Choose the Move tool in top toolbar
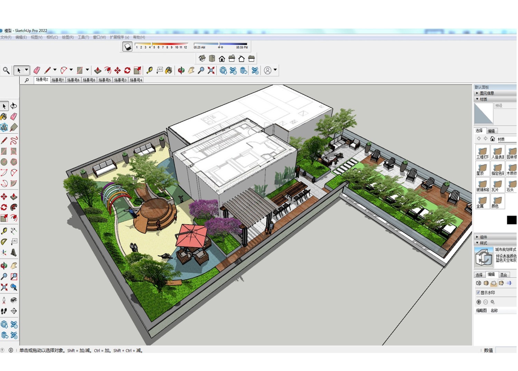Screen dimensions: 518x371 [117, 70]
